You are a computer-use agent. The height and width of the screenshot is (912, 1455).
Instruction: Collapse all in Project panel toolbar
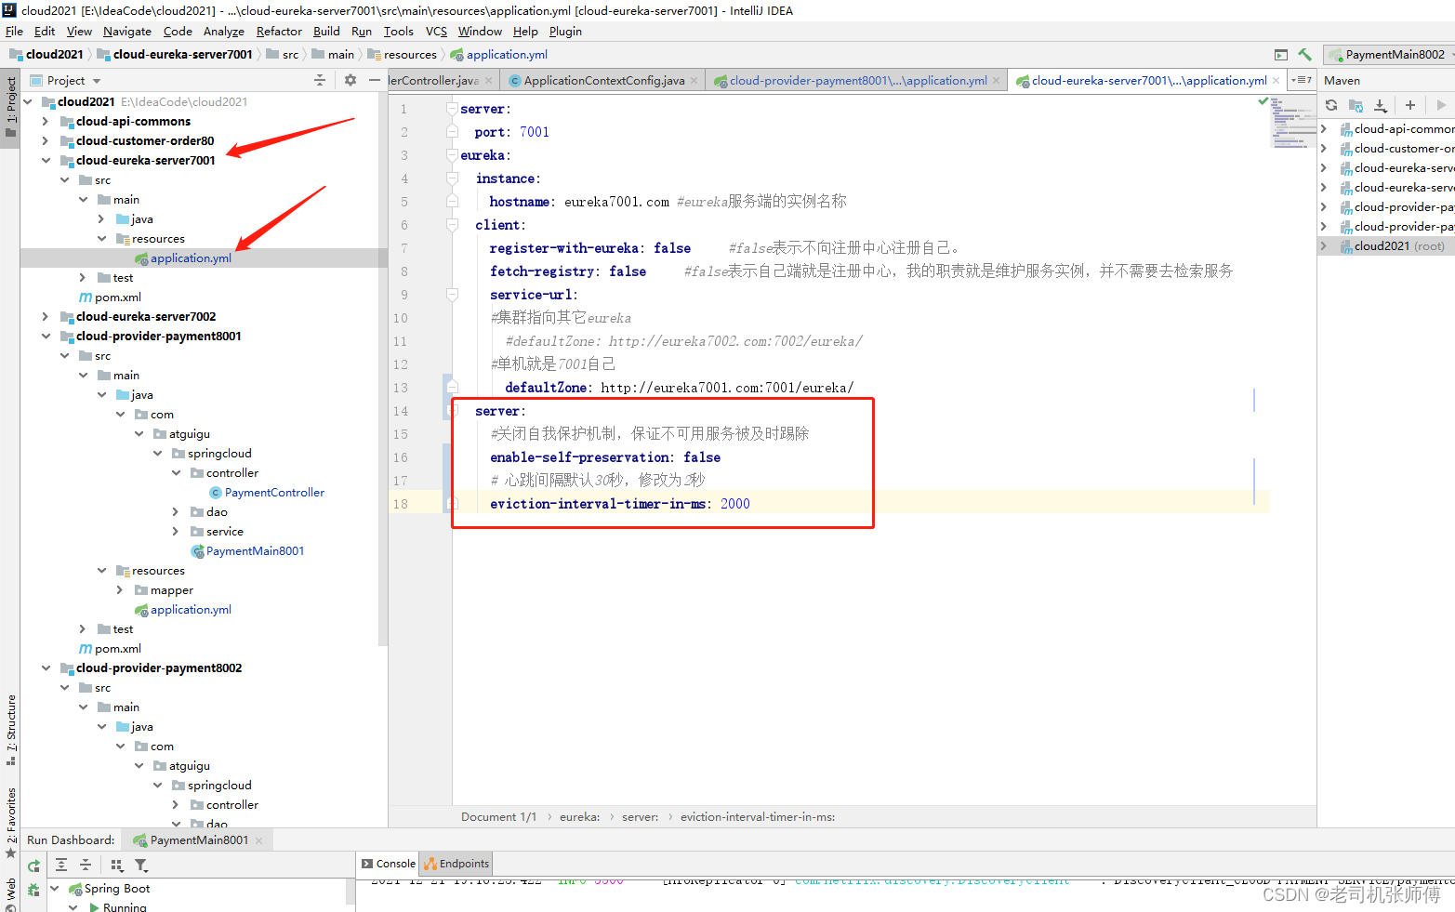coord(320,81)
